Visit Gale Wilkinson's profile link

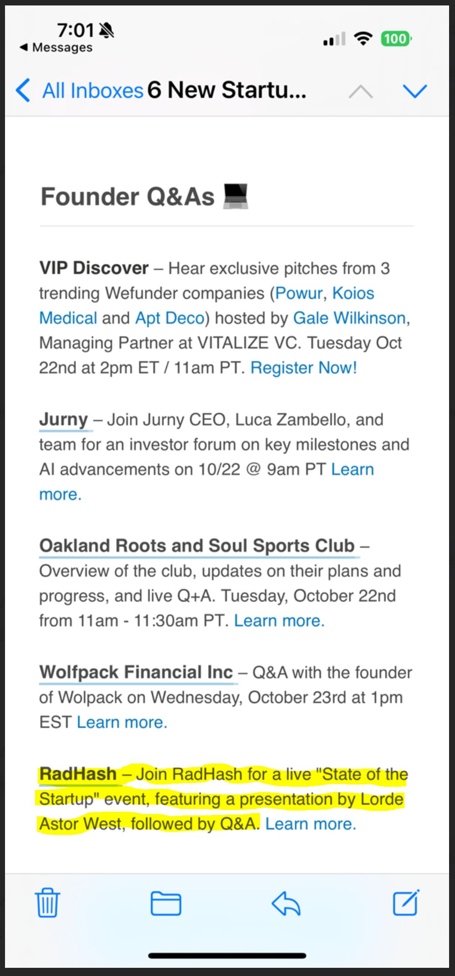coord(349,318)
